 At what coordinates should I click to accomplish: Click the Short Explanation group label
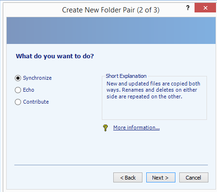(x=126, y=76)
